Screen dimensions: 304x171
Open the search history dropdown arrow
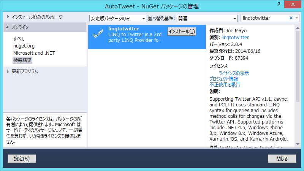click(x=297, y=18)
